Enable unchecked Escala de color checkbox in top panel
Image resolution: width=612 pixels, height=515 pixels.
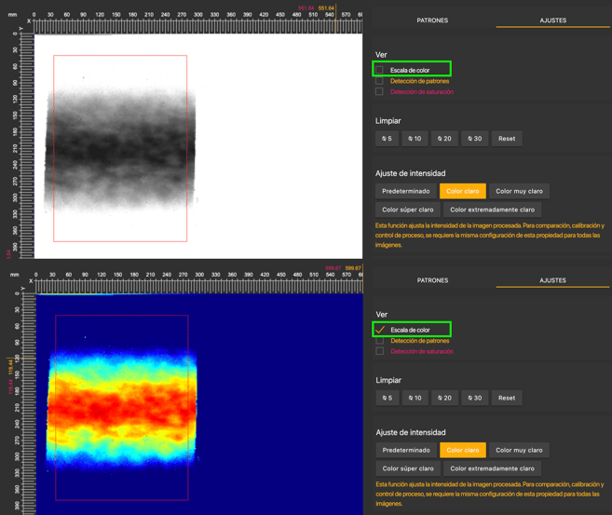click(380, 70)
